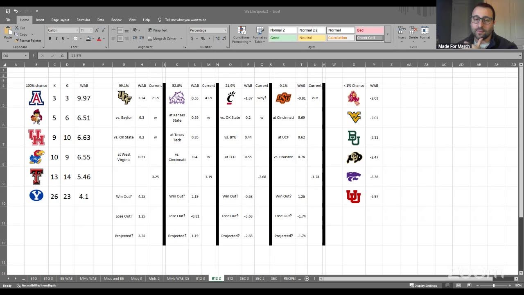Save the workbook with the floppy icon

(x=8, y=11)
